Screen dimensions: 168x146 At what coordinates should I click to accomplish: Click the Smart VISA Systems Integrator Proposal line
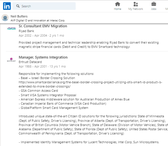pyautogui.click(x=47, y=95)
